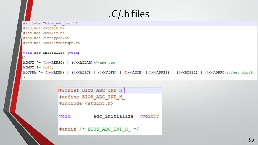Click the prototype adc_initialize (void); in header
Image resolution: width=258 pixels, height=145 pixels.
(x=126, y=116)
